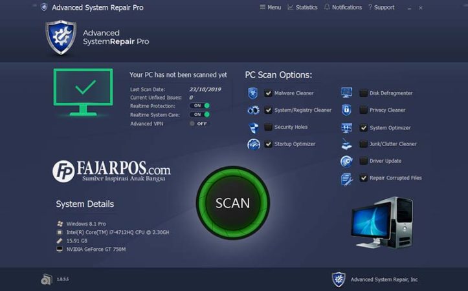The height and width of the screenshot is (291, 468).
Task: Click the large Advanced SystemRepair Pro shield logo
Action: coord(61,38)
